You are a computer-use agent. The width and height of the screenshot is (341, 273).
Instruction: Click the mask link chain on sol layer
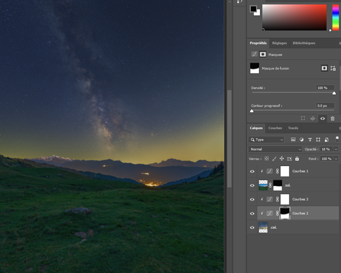click(270, 185)
